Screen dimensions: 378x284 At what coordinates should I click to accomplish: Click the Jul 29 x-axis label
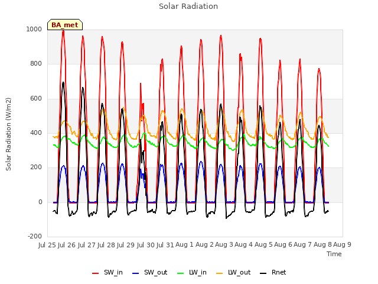click(x=126, y=245)
